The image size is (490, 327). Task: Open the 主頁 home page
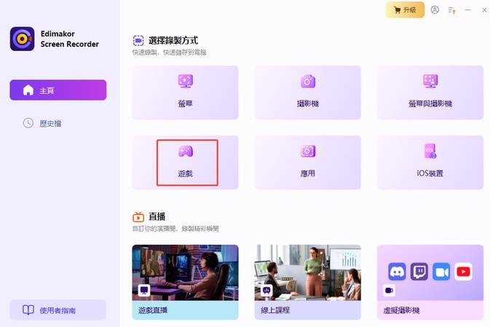pos(58,90)
